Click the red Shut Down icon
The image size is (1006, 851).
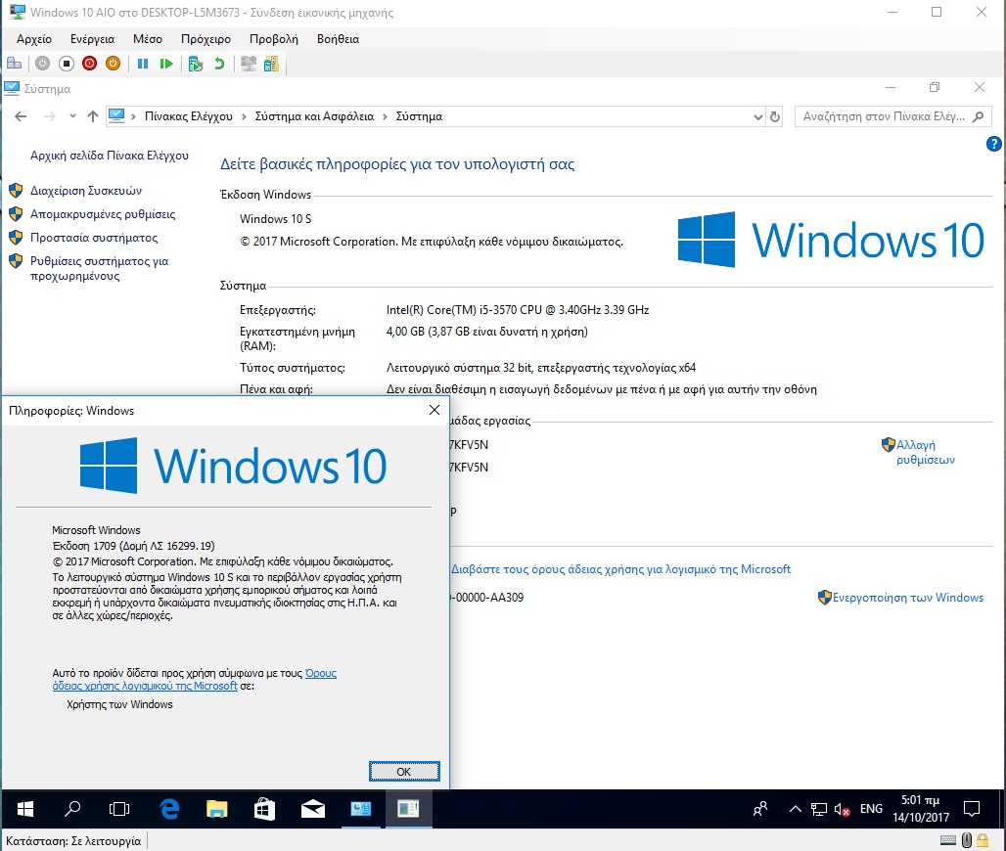point(89,64)
